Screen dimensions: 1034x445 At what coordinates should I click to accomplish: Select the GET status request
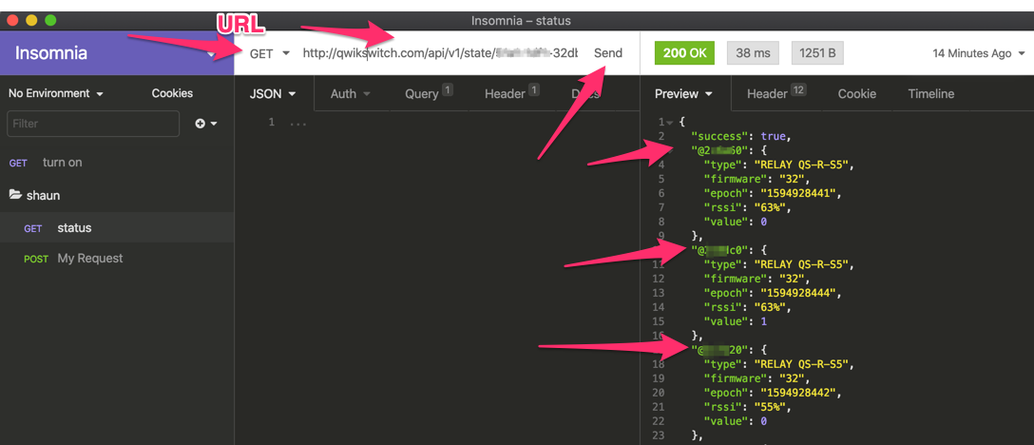point(117,228)
